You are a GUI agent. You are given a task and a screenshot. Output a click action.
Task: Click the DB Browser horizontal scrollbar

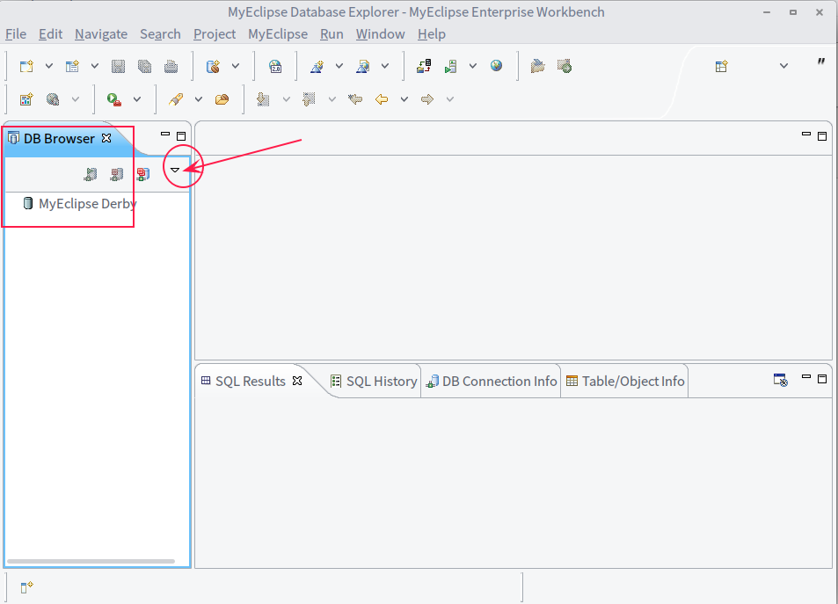click(x=91, y=561)
